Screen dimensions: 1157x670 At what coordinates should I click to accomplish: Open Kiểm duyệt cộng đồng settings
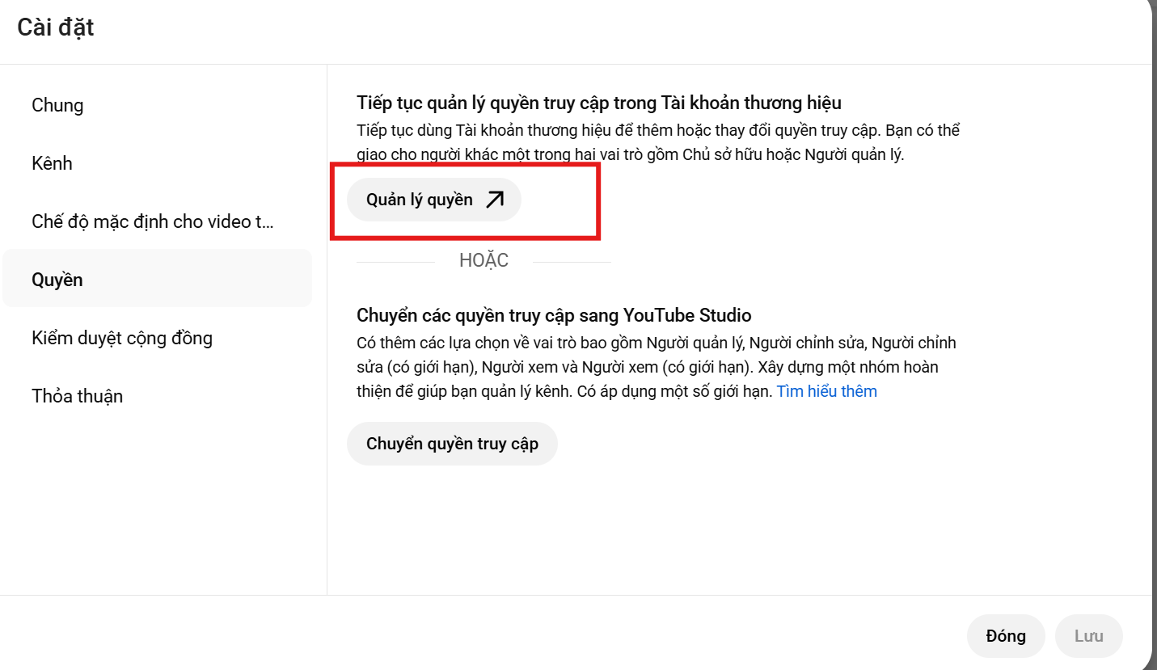click(122, 338)
